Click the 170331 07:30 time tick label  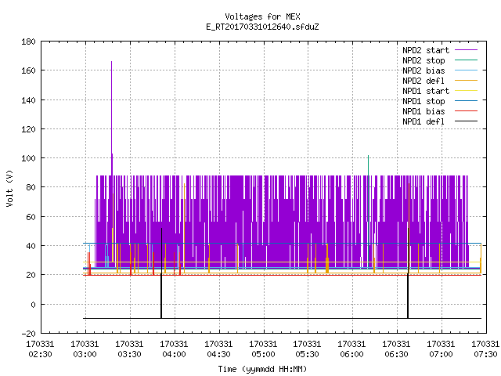tap(485, 349)
